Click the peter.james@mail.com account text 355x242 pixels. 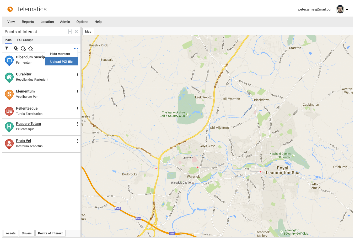[x=316, y=9]
